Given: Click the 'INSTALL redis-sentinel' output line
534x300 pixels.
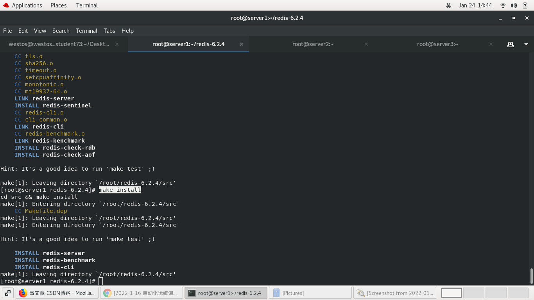Looking at the screenshot, I should pos(53,105).
